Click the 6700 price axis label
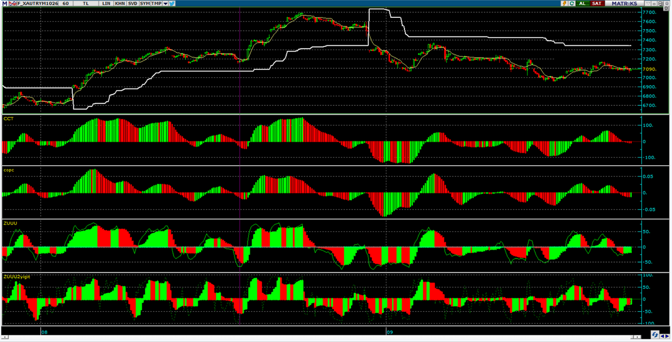Image resolution: width=672 pixels, height=342 pixels. click(650, 105)
